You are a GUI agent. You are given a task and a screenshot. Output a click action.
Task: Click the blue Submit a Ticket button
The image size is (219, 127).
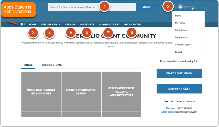(x=179, y=89)
